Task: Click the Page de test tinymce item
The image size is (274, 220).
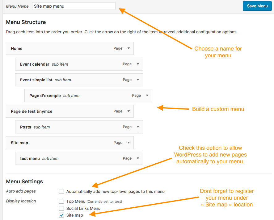Action: 62,111
